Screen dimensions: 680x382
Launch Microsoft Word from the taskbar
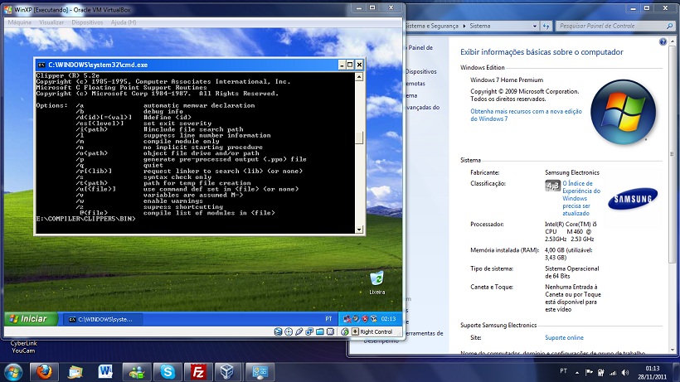[x=105, y=371]
